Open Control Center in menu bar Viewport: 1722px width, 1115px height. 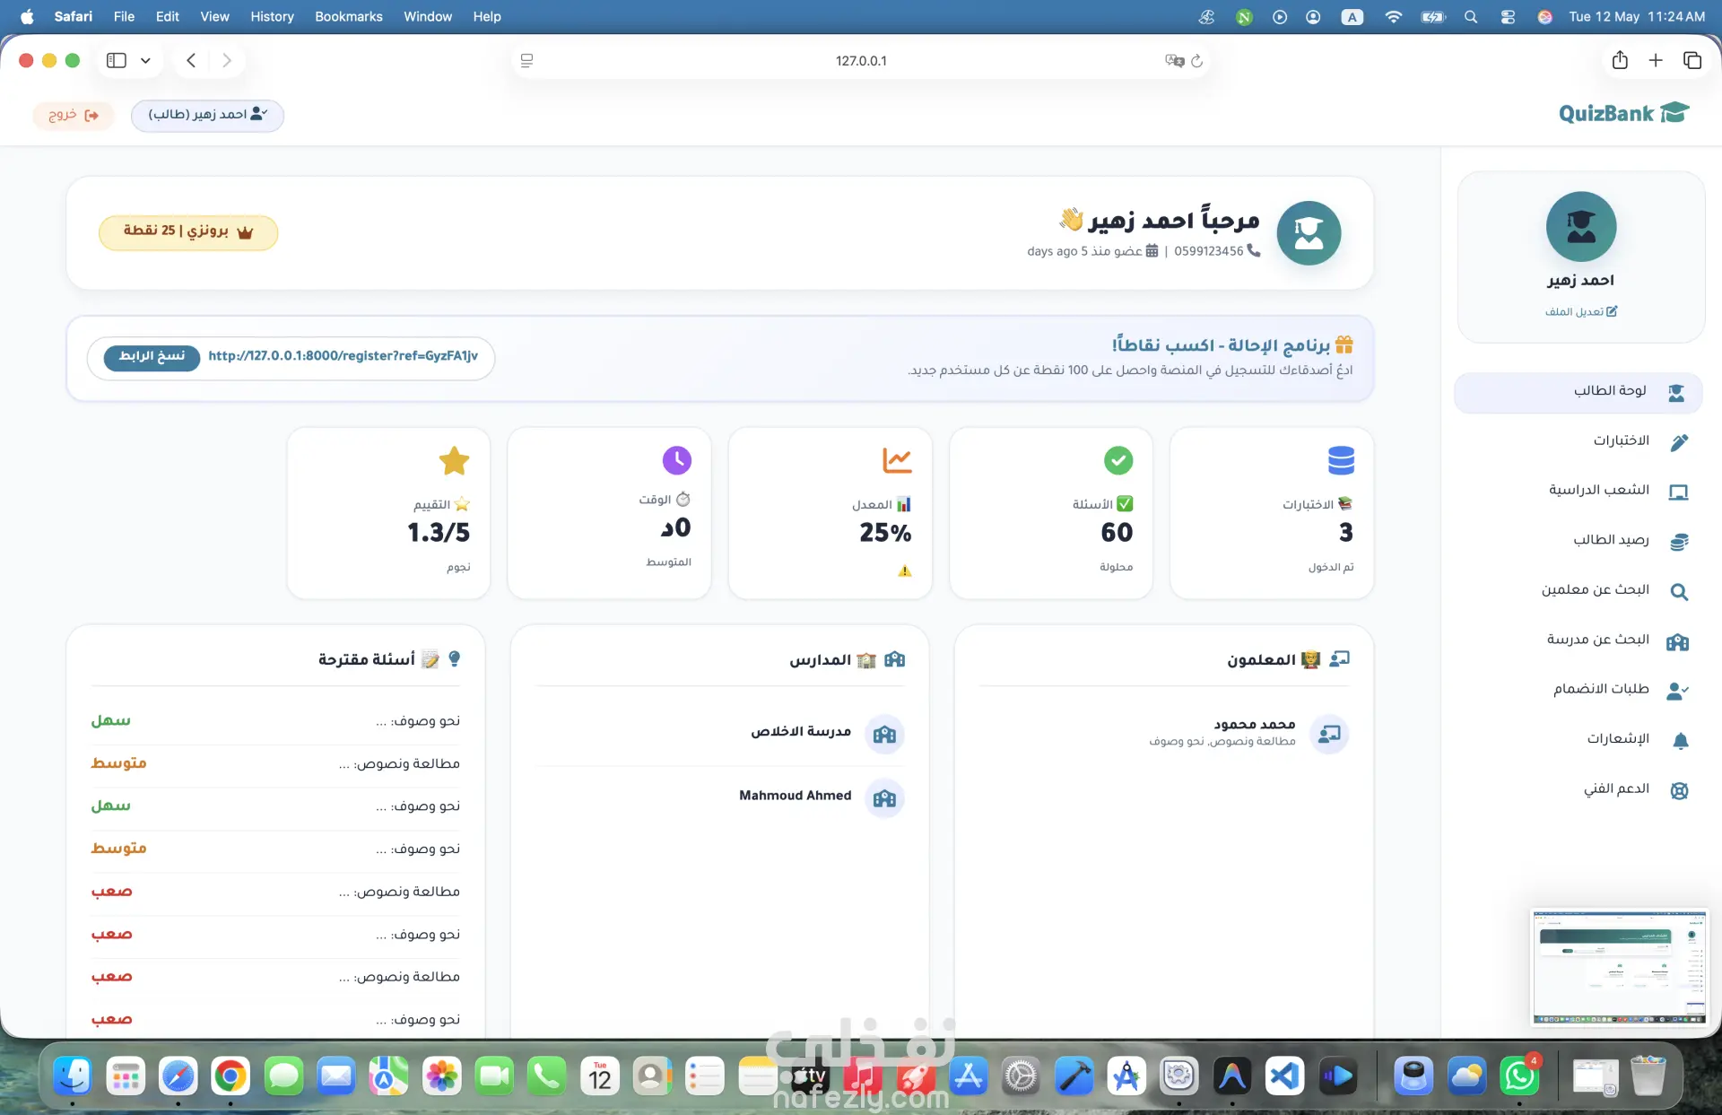(1508, 16)
